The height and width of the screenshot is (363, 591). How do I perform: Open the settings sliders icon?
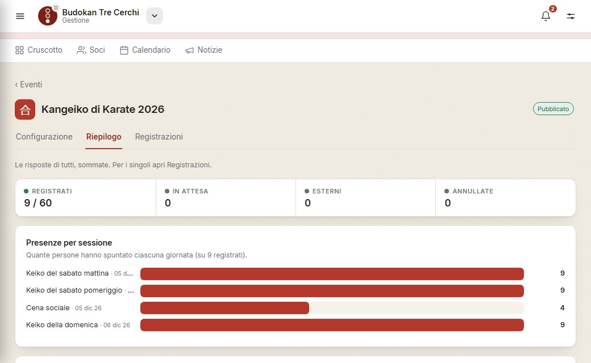(x=571, y=16)
